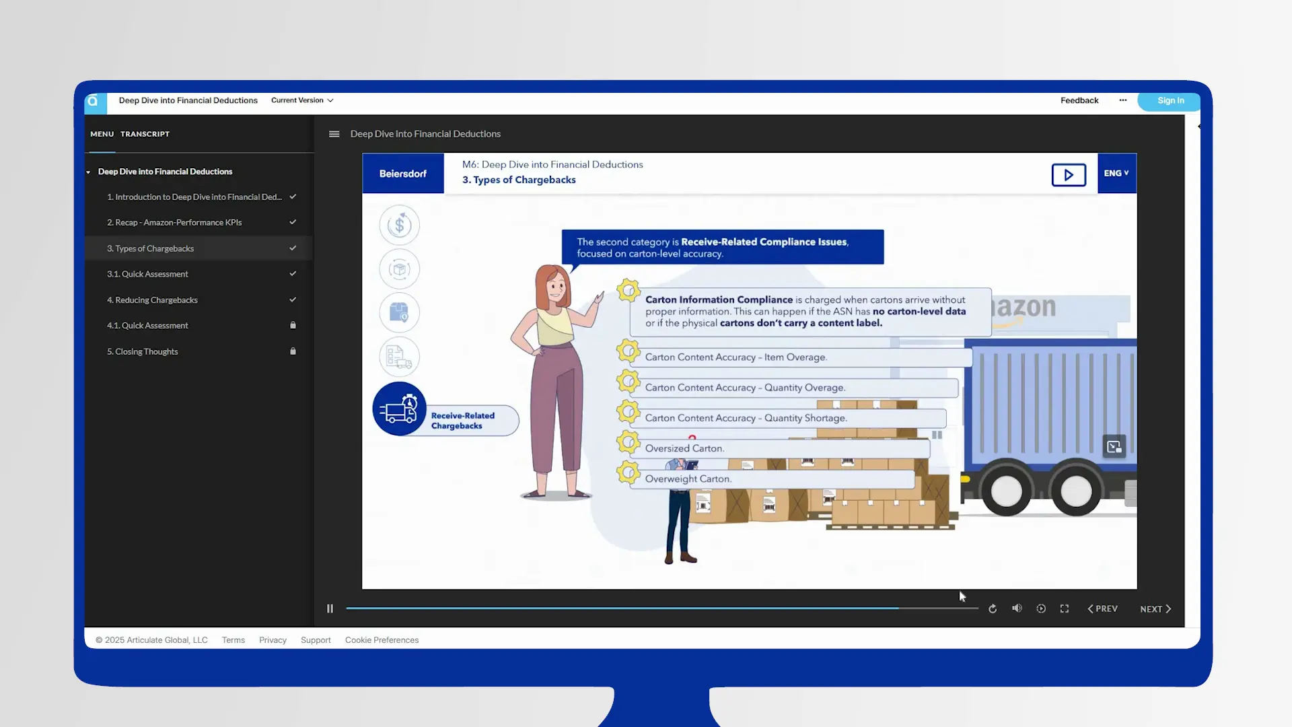Open lesson 2 Recap Amazon-Performance KPIs
Viewport: 1292px width, 727px height.
pos(199,223)
